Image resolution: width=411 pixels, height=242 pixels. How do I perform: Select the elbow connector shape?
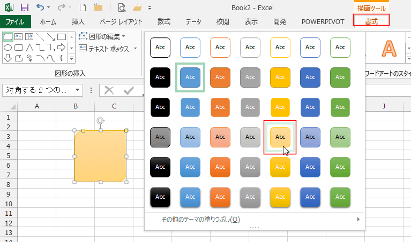40,48
